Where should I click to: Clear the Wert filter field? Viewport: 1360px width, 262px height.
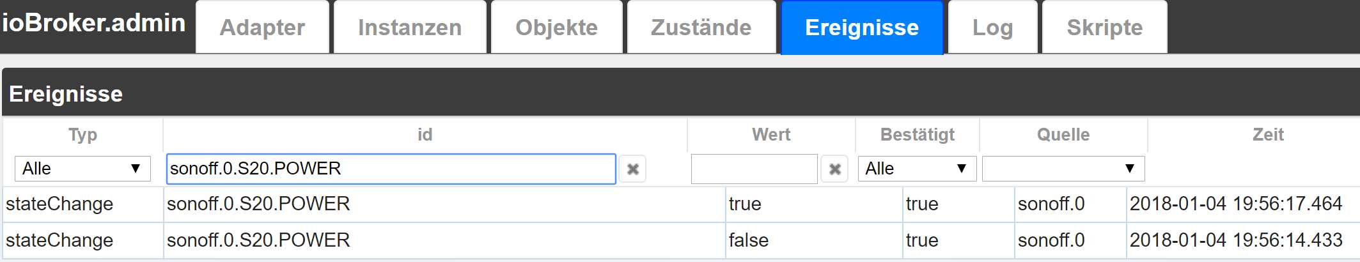[x=834, y=169]
